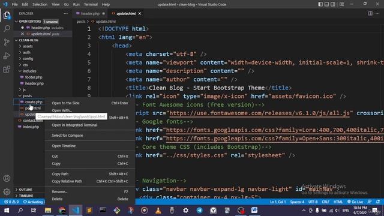384x216 pixels.
Task: Open the Edit menu
Action: click(x=25, y=4)
